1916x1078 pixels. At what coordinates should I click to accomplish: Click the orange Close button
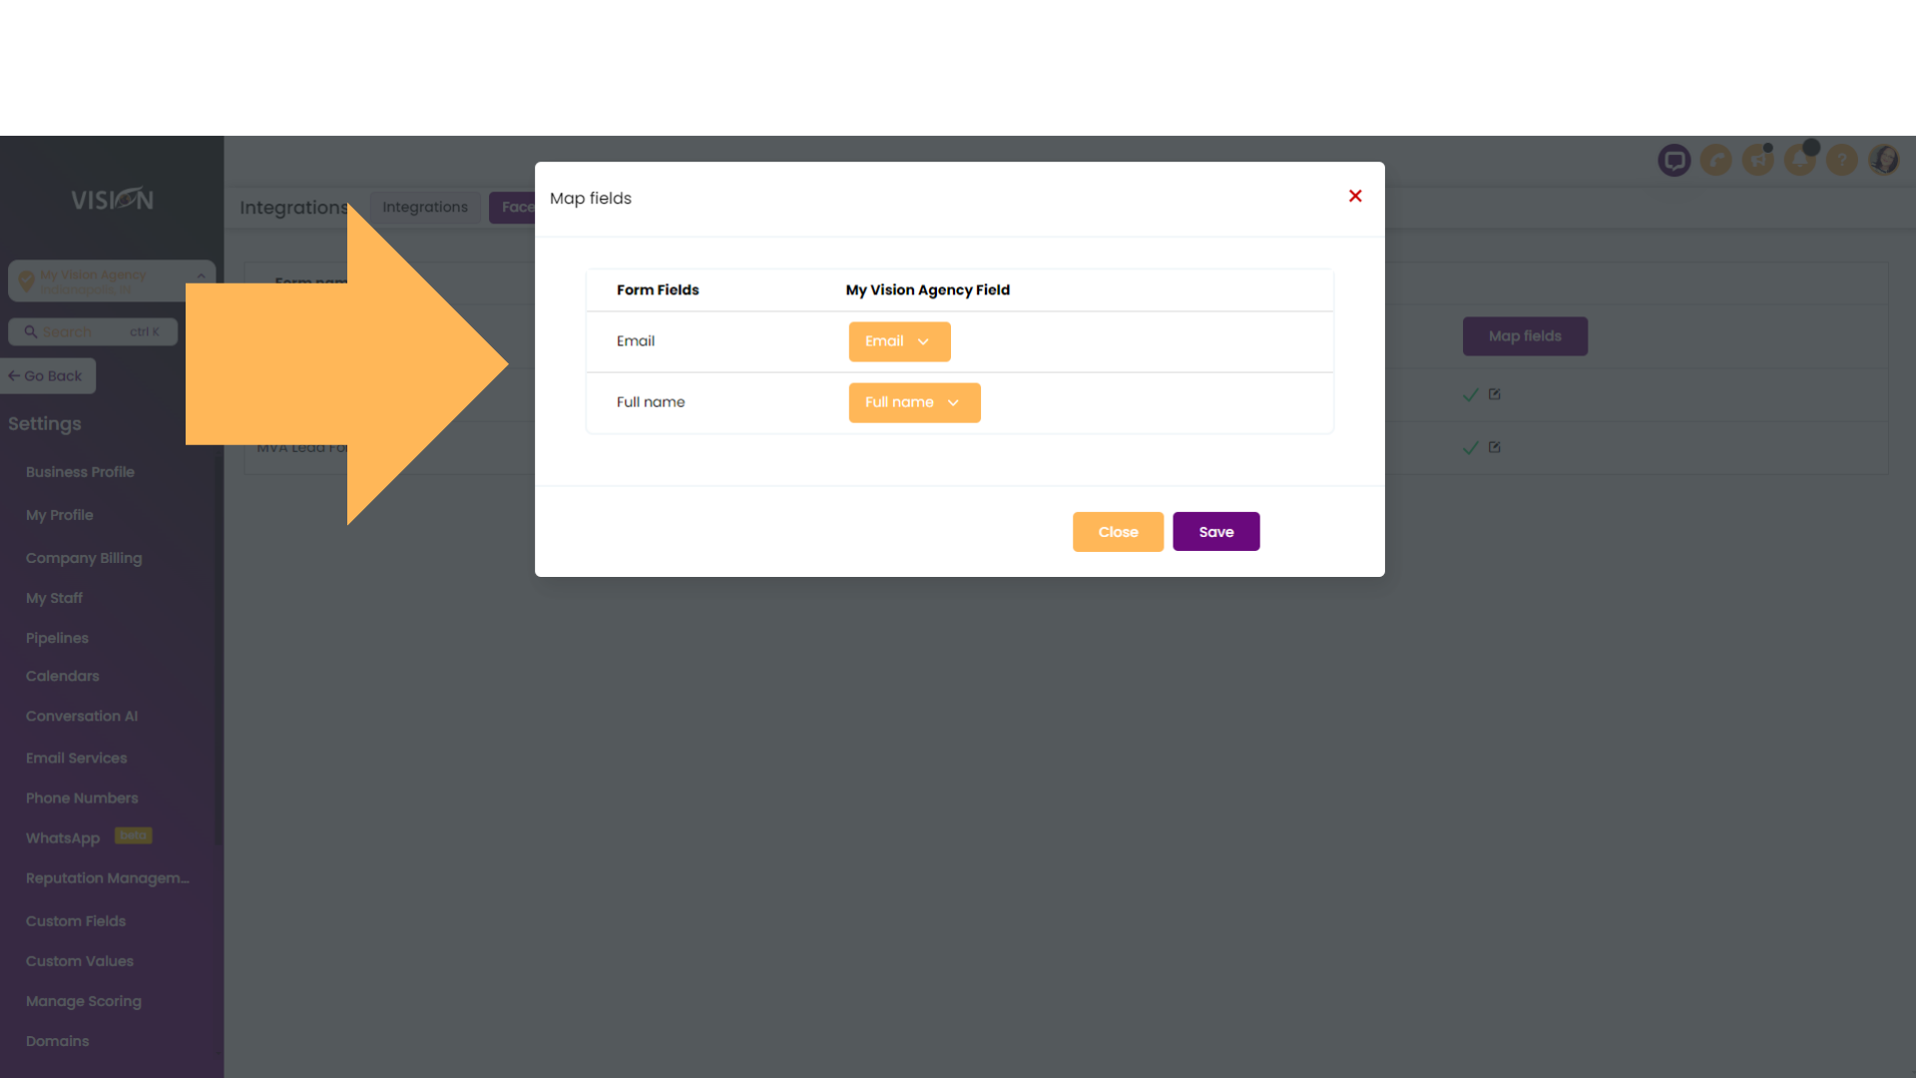(x=1118, y=532)
